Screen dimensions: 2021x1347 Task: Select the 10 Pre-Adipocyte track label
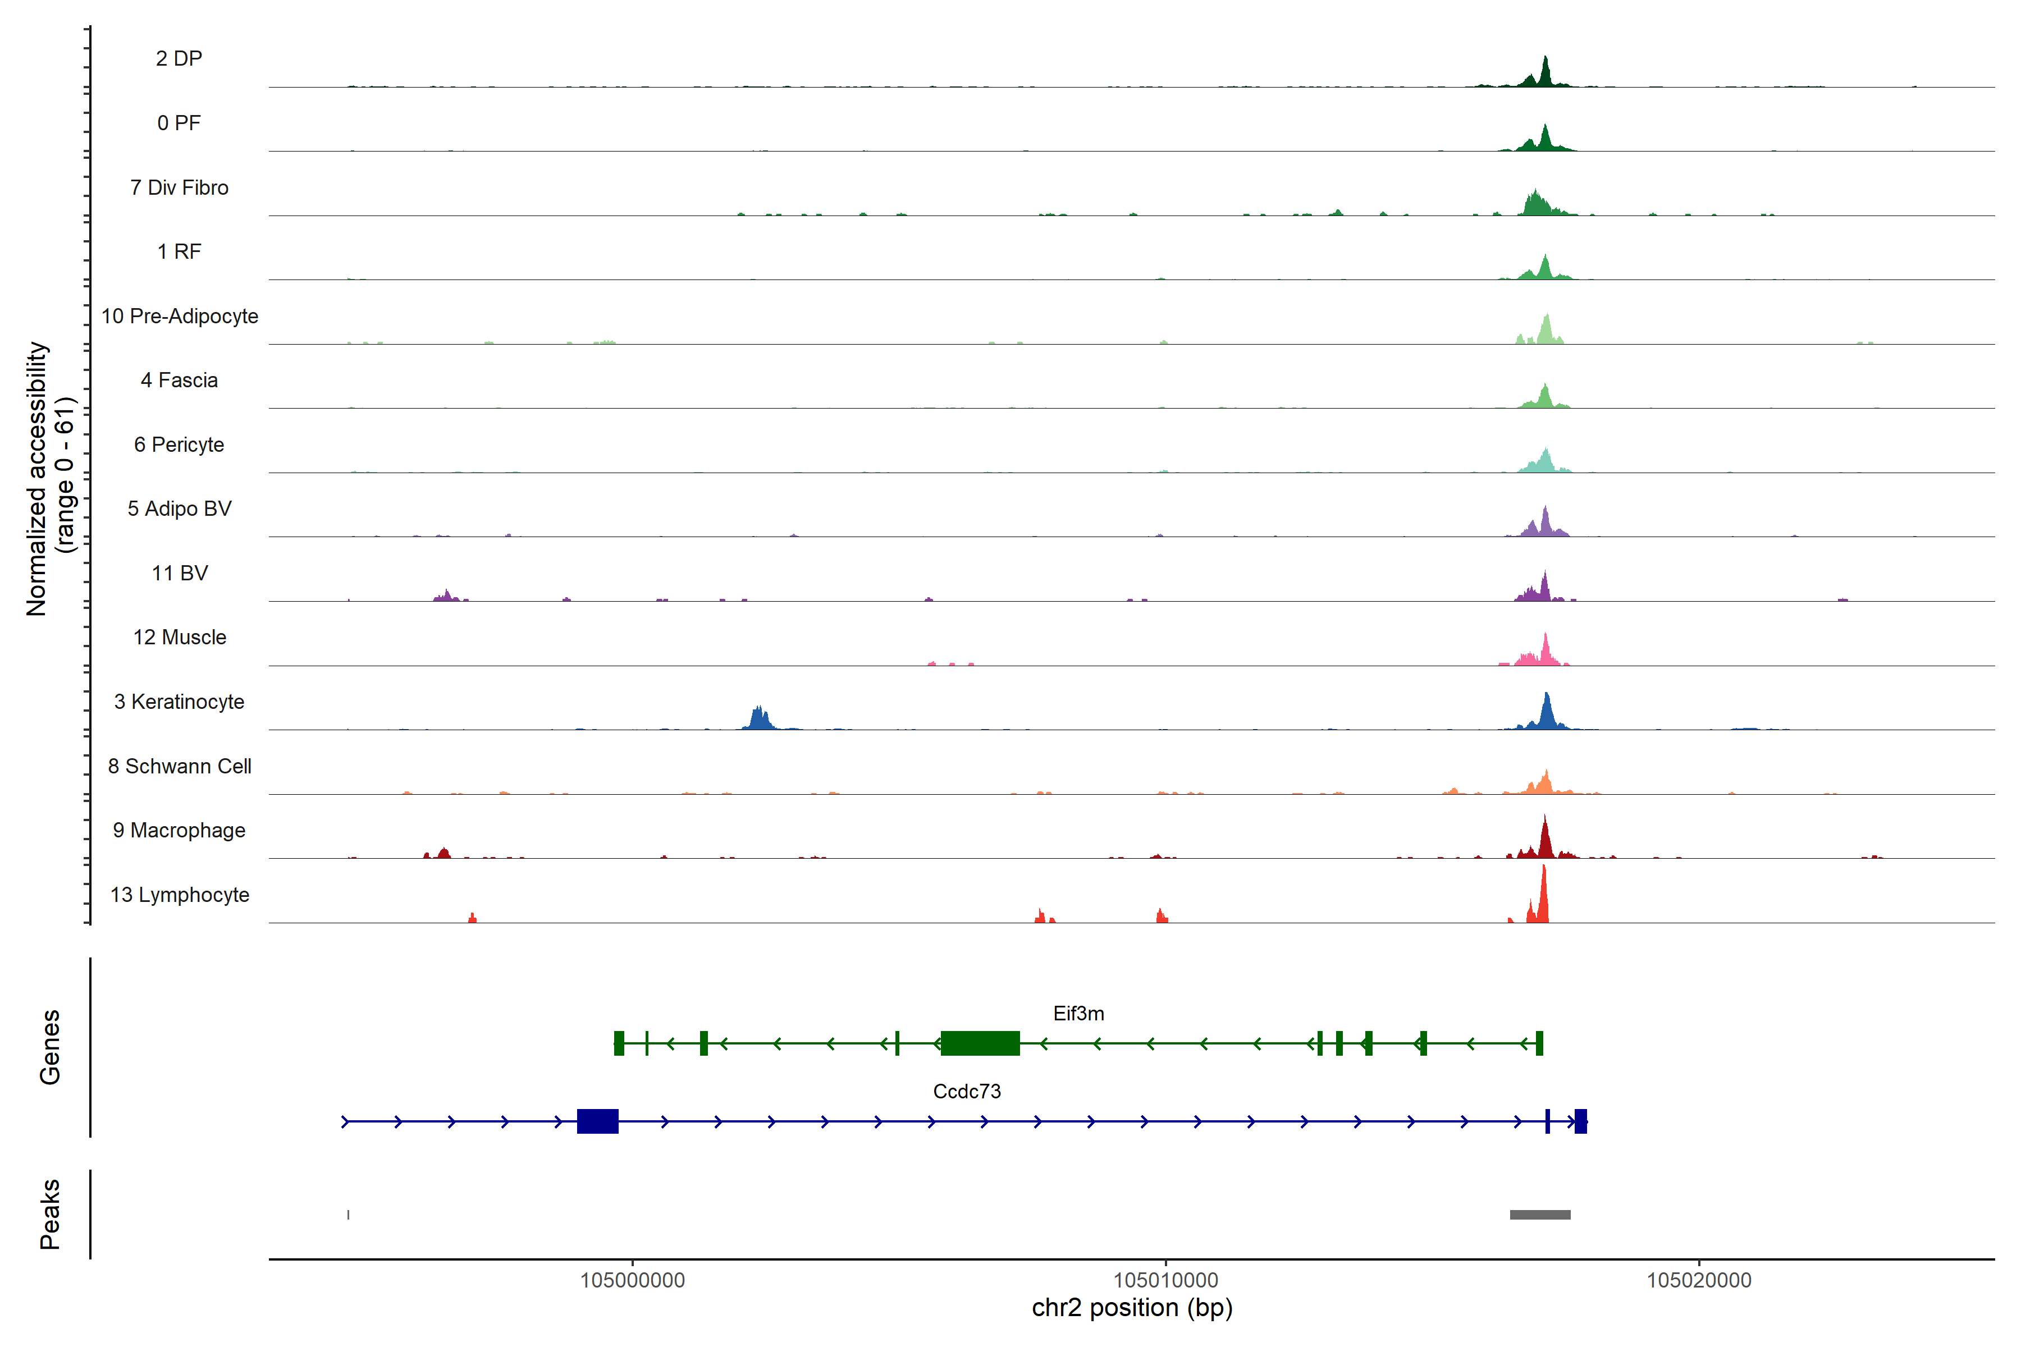[x=180, y=316]
